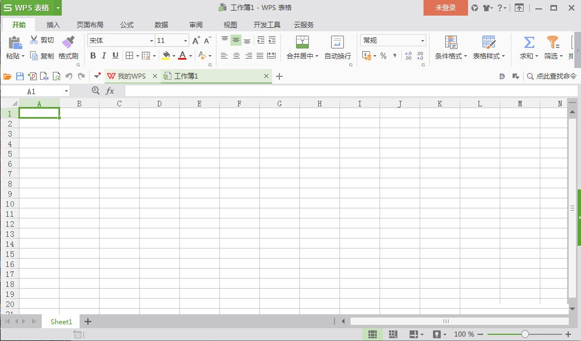
Task: Switch to the Formulas (公式) tab
Action: coord(127,25)
